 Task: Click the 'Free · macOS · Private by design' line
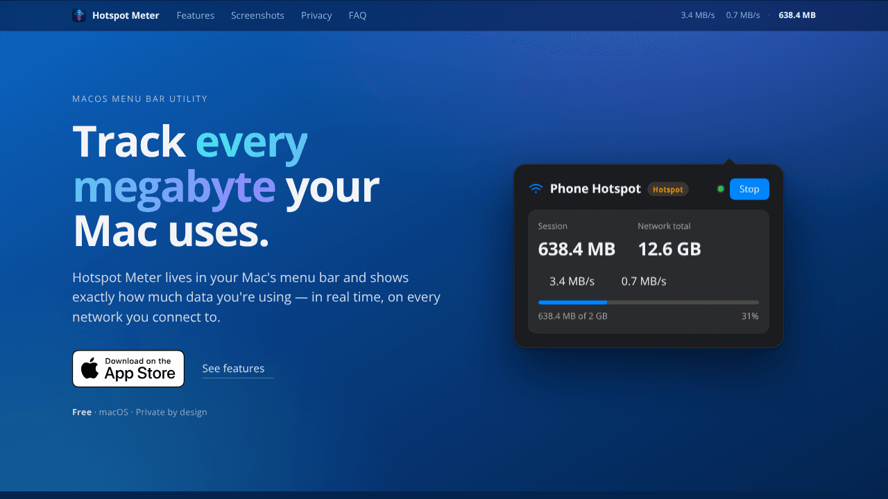click(139, 412)
